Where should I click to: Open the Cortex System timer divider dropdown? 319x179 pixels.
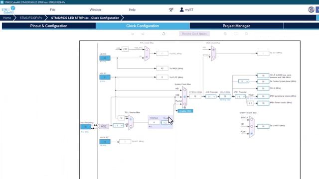pyautogui.click(x=244, y=81)
